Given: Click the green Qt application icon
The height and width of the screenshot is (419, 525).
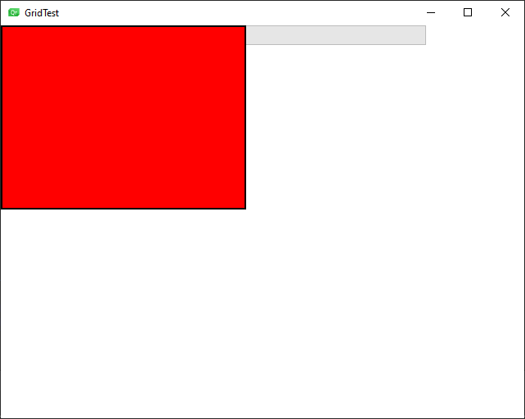Looking at the screenshot, I should [14, 13].
